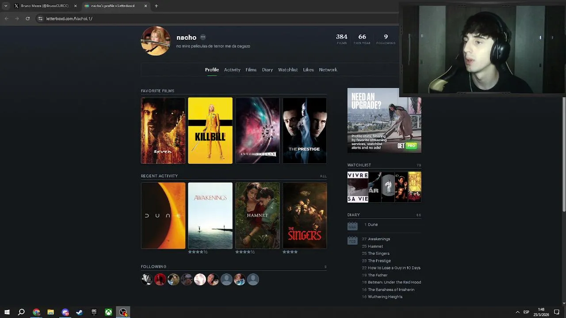The image size is (566, 318).
Task: Open the Windows Start menu
Action: click(x=7, y=312)
